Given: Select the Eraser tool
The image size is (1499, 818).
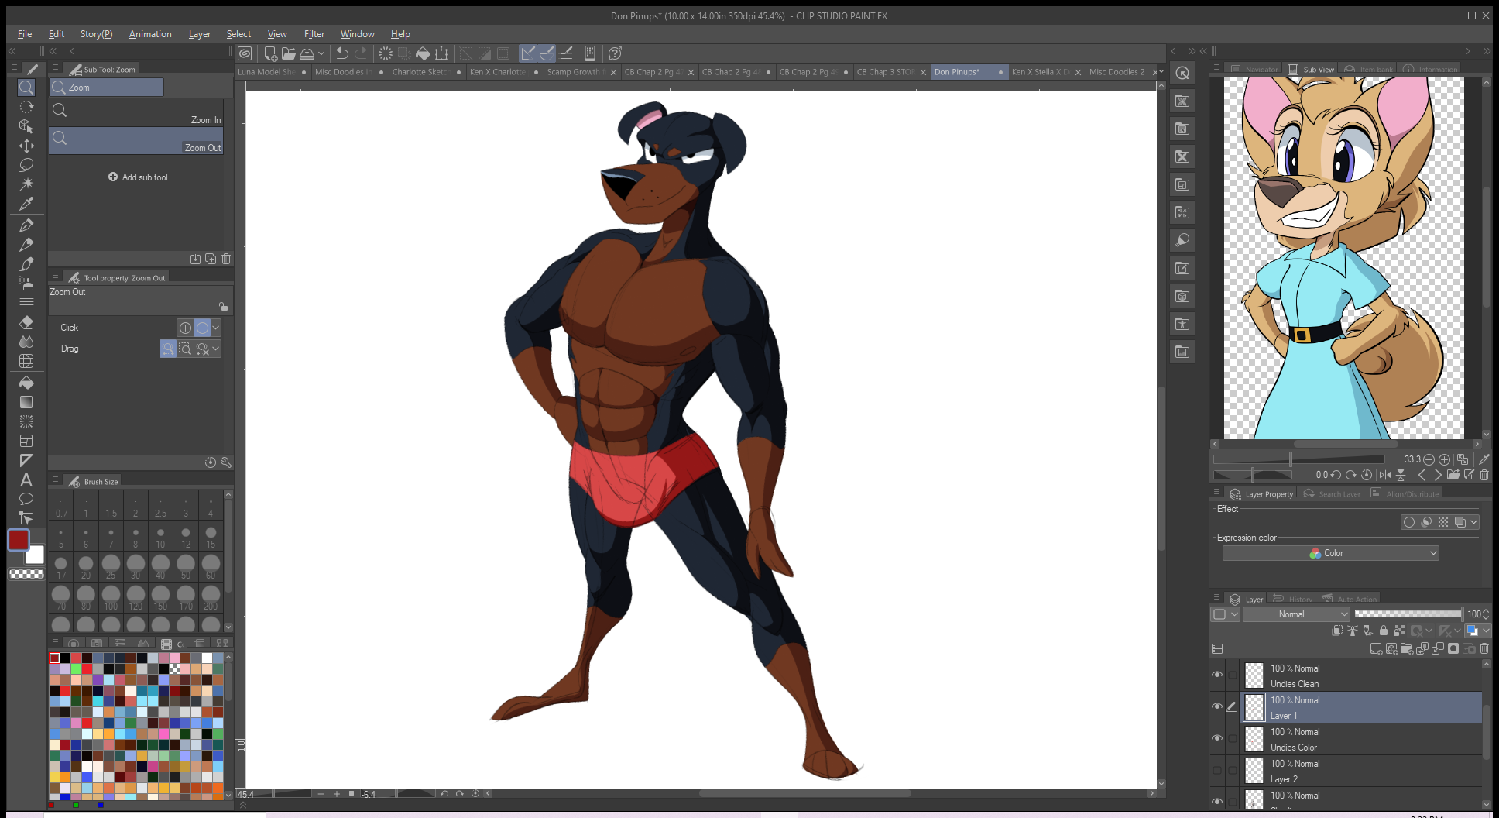Looking at the screenshot, I should pos(26,322).
